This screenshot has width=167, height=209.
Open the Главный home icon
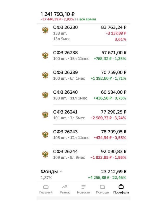click(x=46, y=187)
